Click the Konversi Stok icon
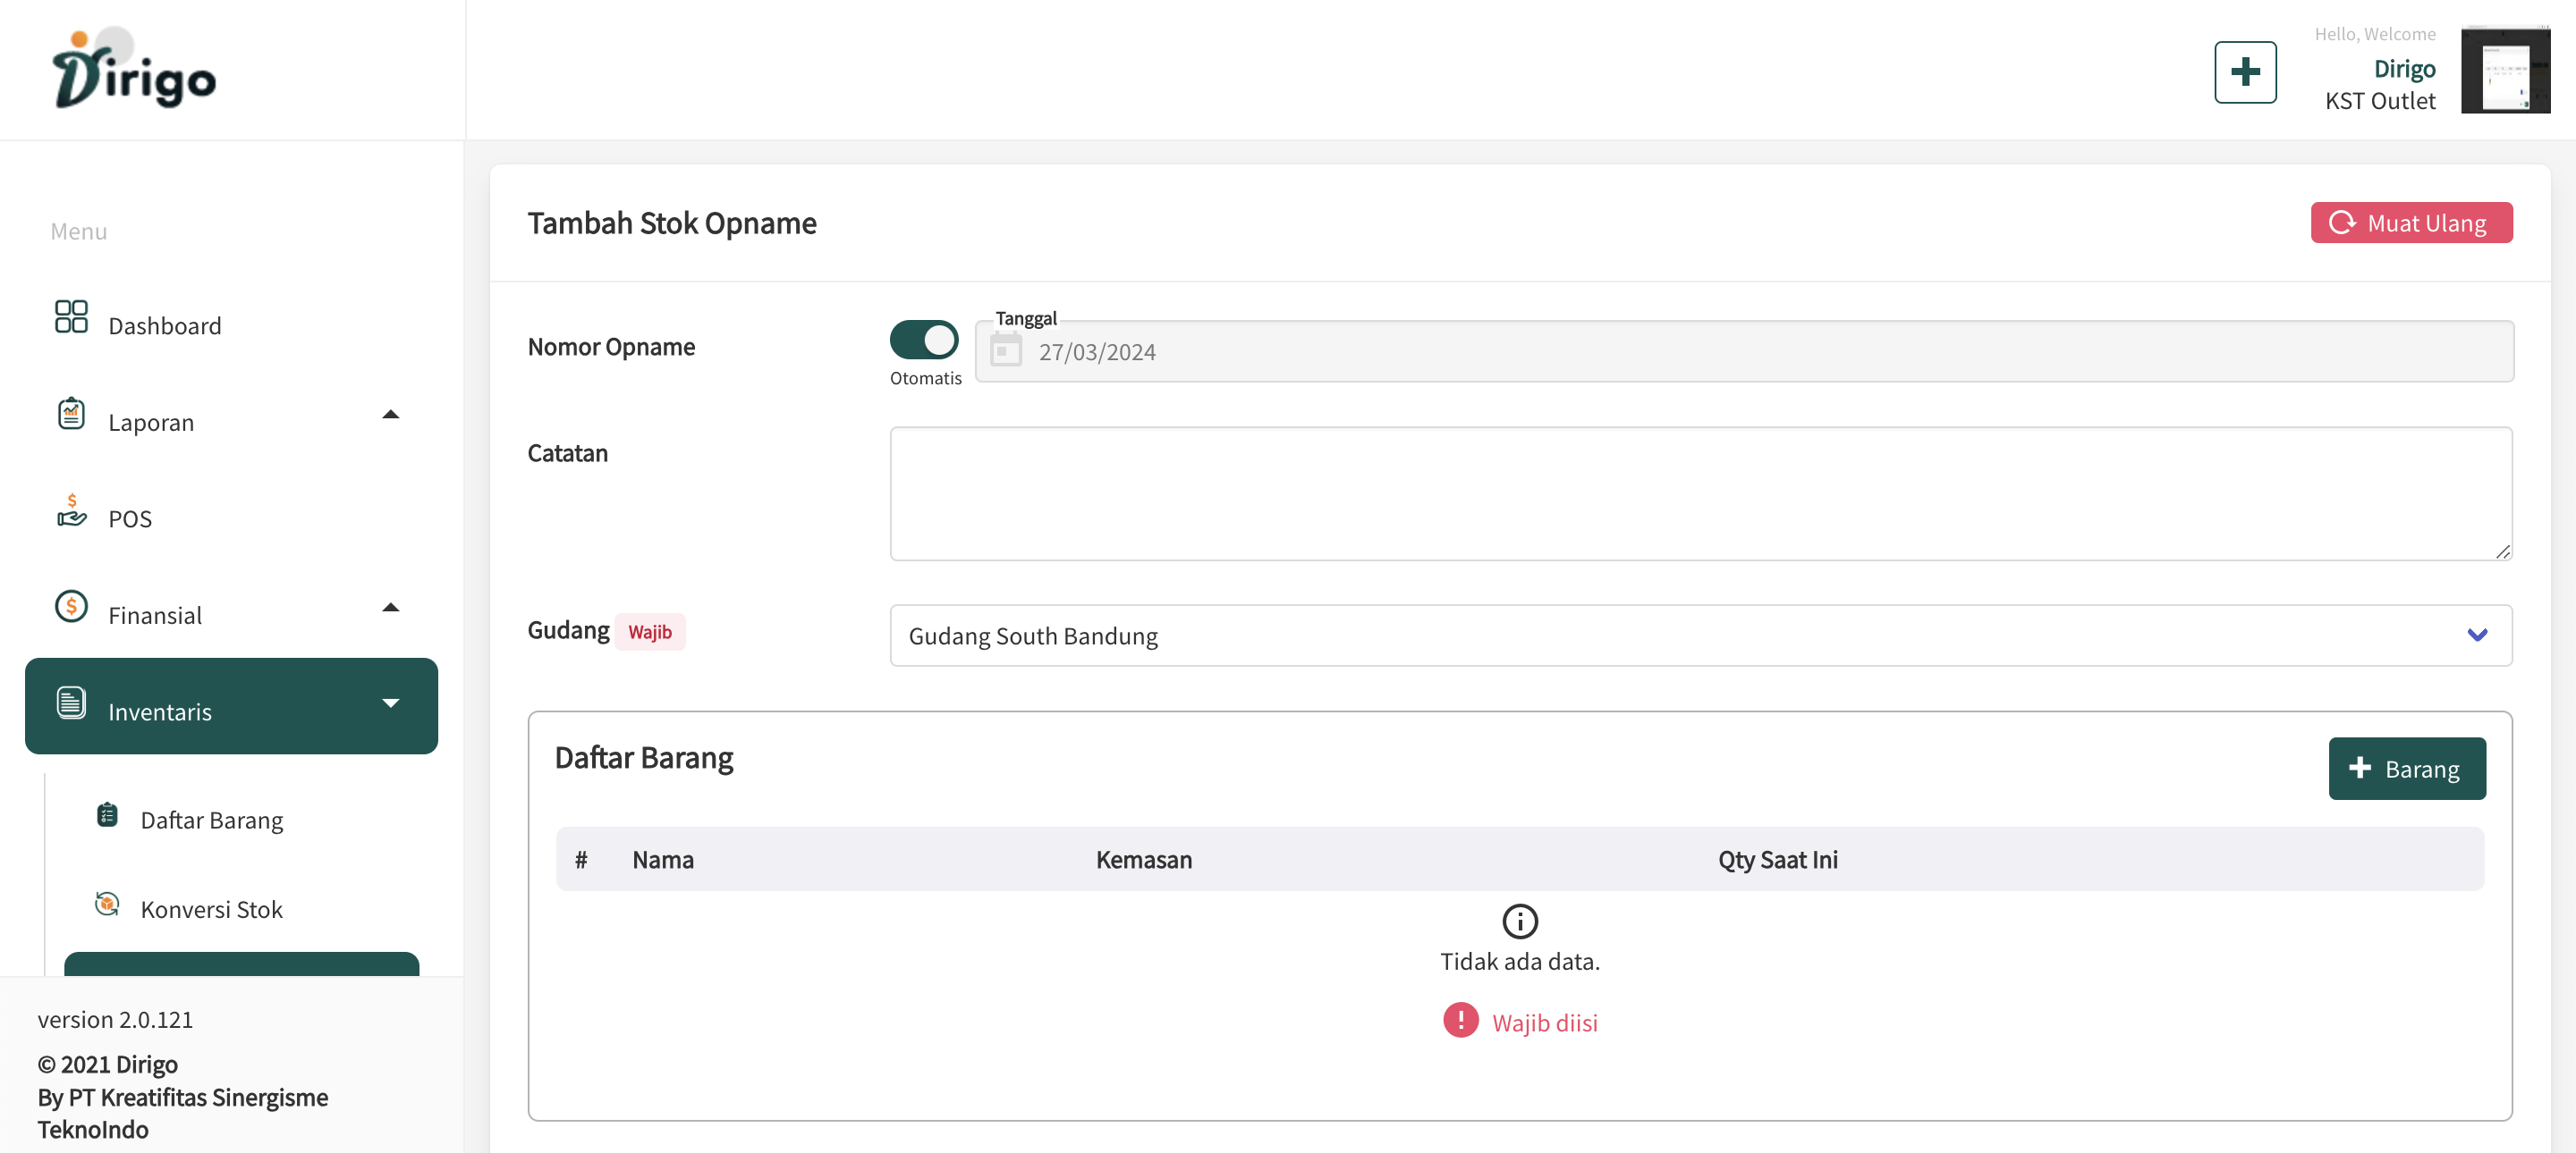The height and width of the screenshot is (1153, 2576). tap(107, 905)
